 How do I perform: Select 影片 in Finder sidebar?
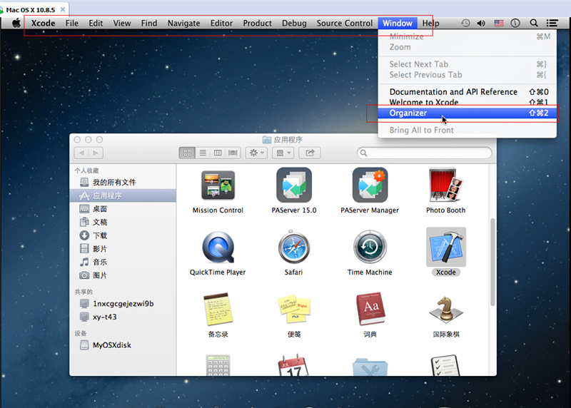[123, 249]
